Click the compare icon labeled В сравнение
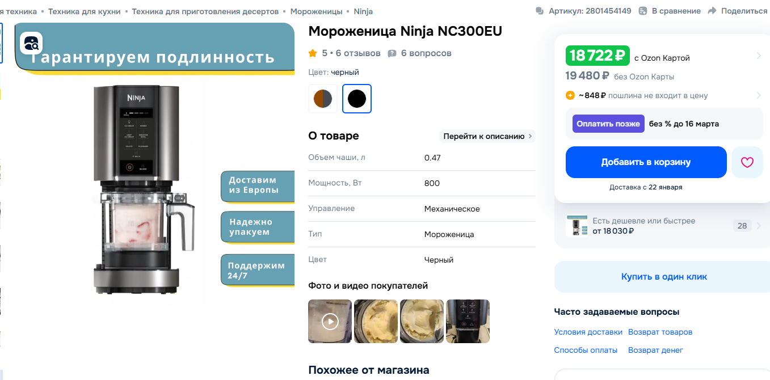The image size is (770, 380). (x=643, y=11)
